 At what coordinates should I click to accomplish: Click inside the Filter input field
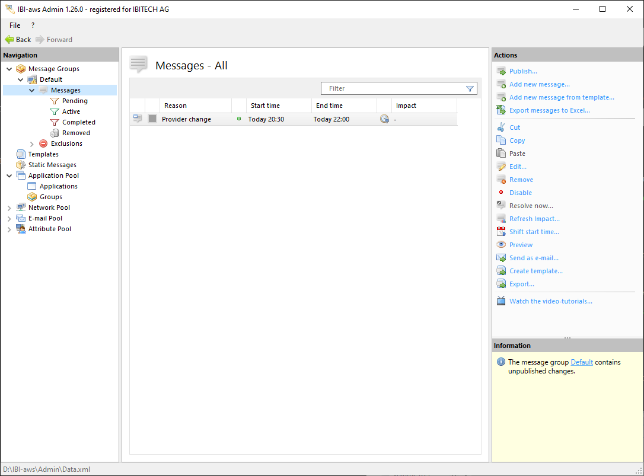(391, 88)
